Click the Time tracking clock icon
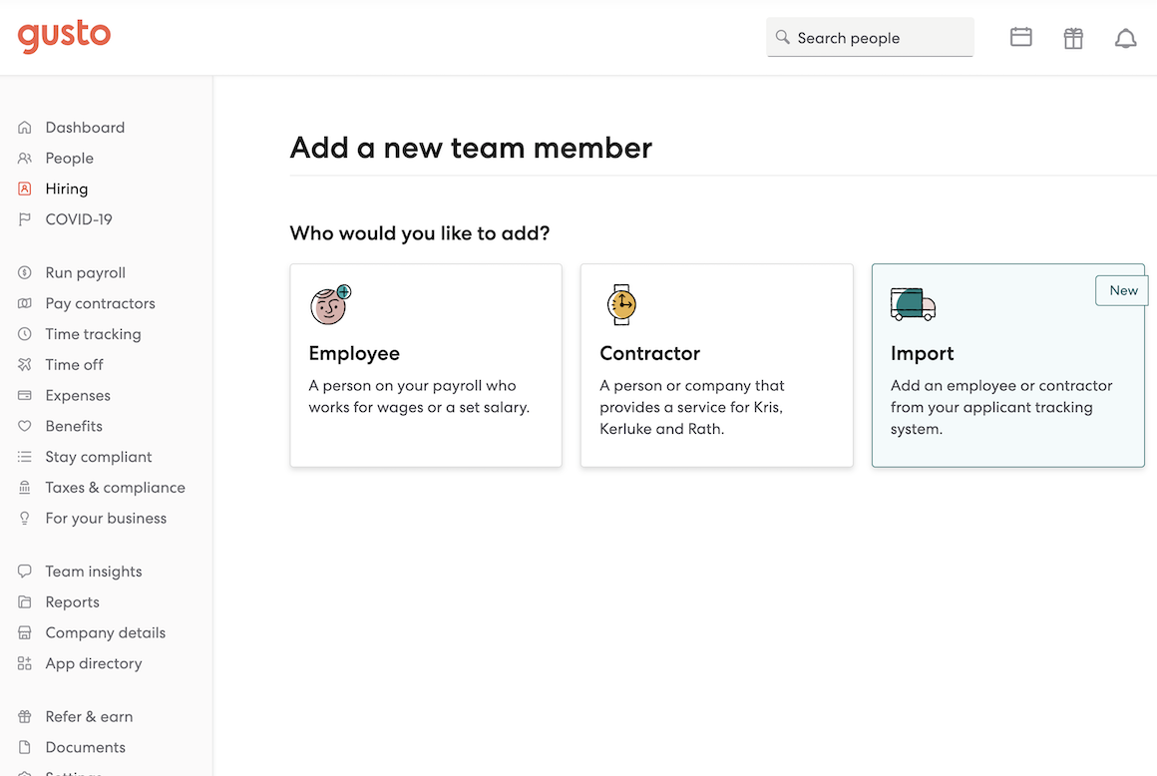 pyautogui.click(x=24, y=334)
